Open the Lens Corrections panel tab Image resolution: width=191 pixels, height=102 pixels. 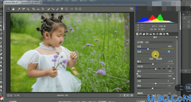pos(154,34)
